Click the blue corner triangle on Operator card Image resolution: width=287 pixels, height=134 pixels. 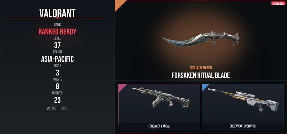(205, 87)
